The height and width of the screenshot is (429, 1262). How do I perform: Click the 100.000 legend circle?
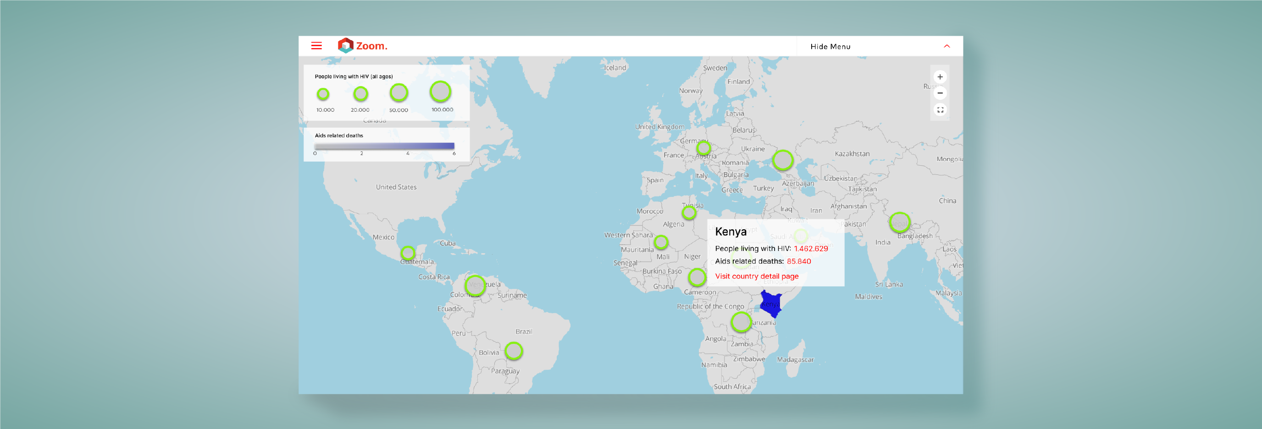[x=440, y=92]
